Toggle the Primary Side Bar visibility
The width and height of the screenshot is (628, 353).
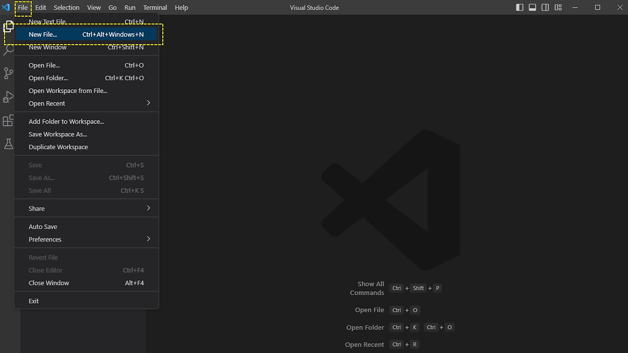[x=520, y=7]
